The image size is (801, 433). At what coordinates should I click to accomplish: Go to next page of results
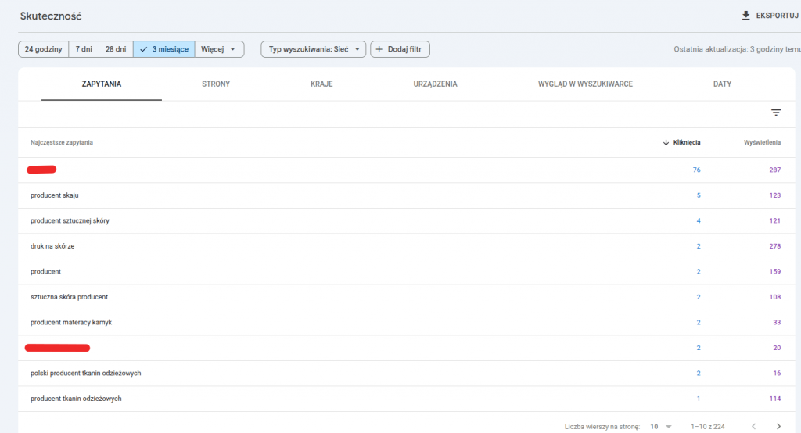[x=778, y=426]
